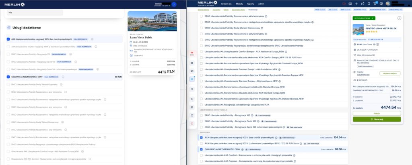Uncheck AXA koszty rezygnacji 100% bez chorób, right window

(x=201, y=137)
